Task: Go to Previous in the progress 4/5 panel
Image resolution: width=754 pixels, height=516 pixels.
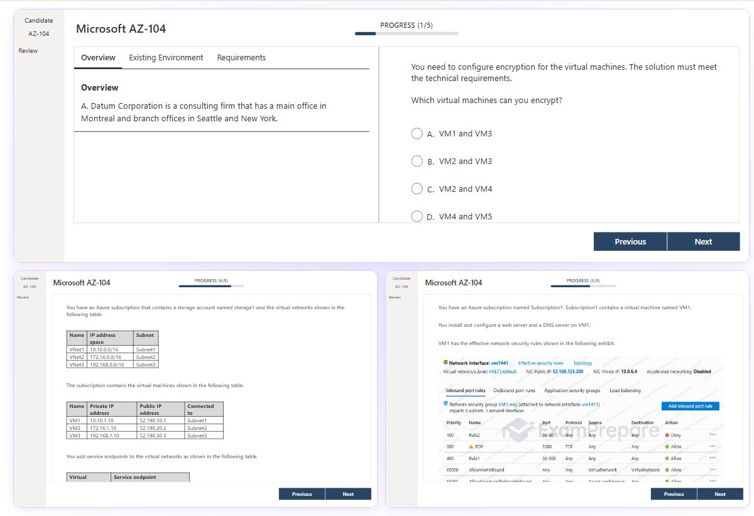Action: [302, 494]
